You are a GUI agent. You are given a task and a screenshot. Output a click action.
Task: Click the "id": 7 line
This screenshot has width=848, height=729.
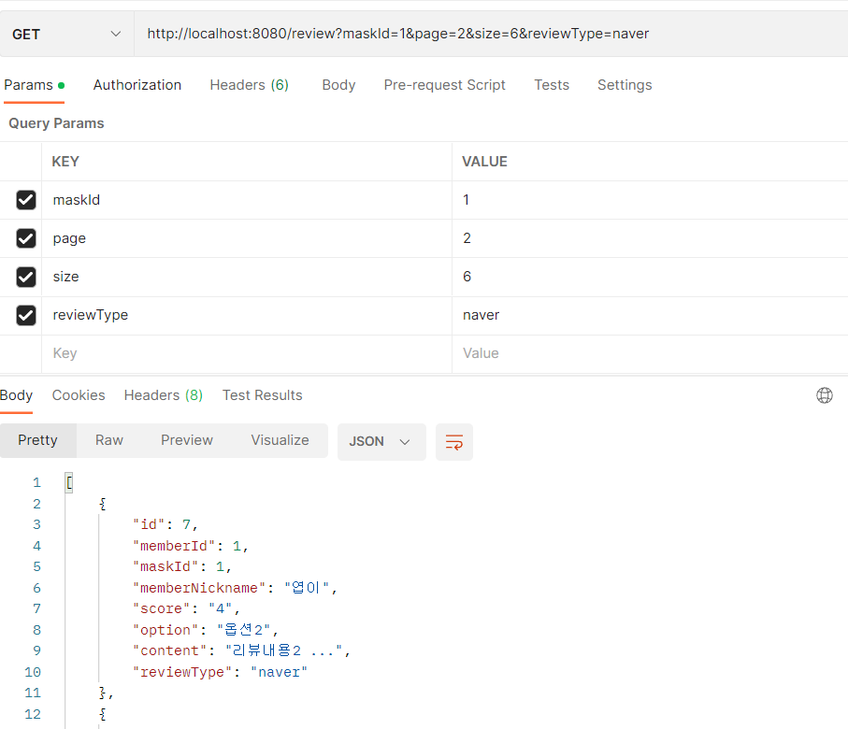165,524
